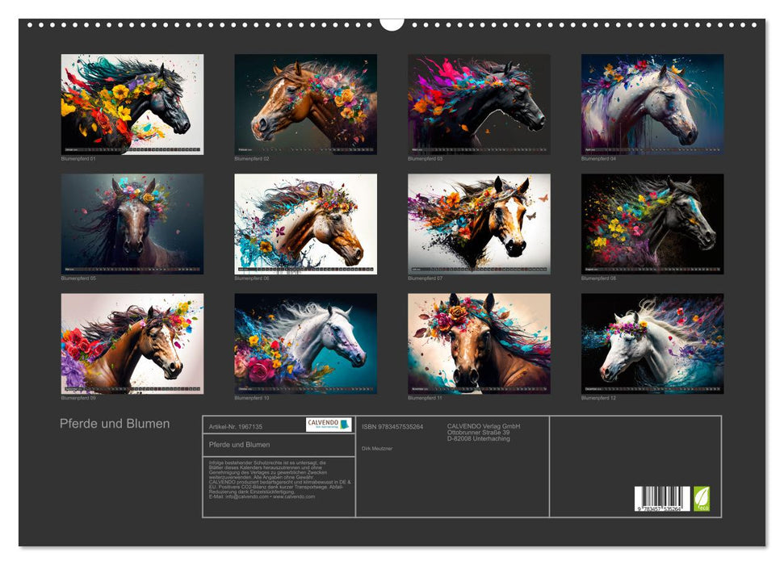
Task: Click the CALVENDO logo badge
Action: pyautogui.click(x=329, y=425)
